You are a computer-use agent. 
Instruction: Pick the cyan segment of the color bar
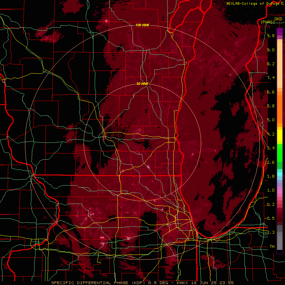280,174
